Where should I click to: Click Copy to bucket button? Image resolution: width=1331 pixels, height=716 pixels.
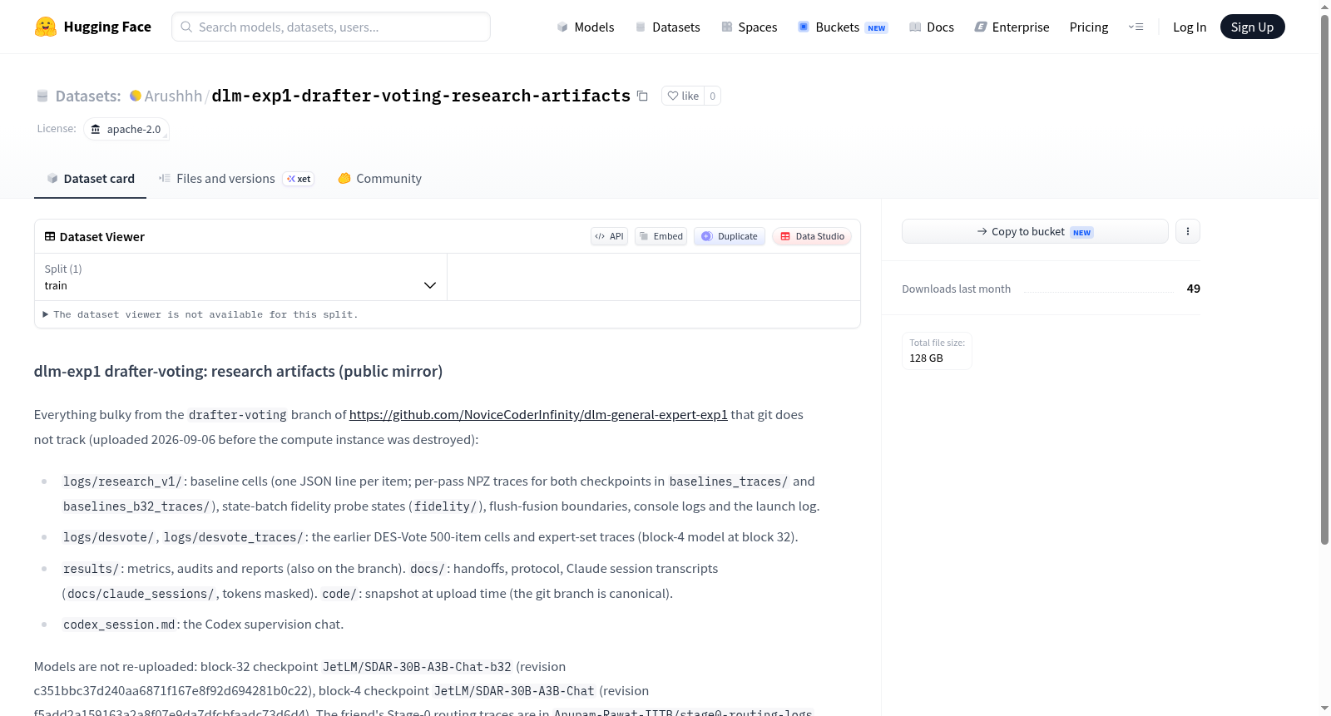coord(1035,231)
